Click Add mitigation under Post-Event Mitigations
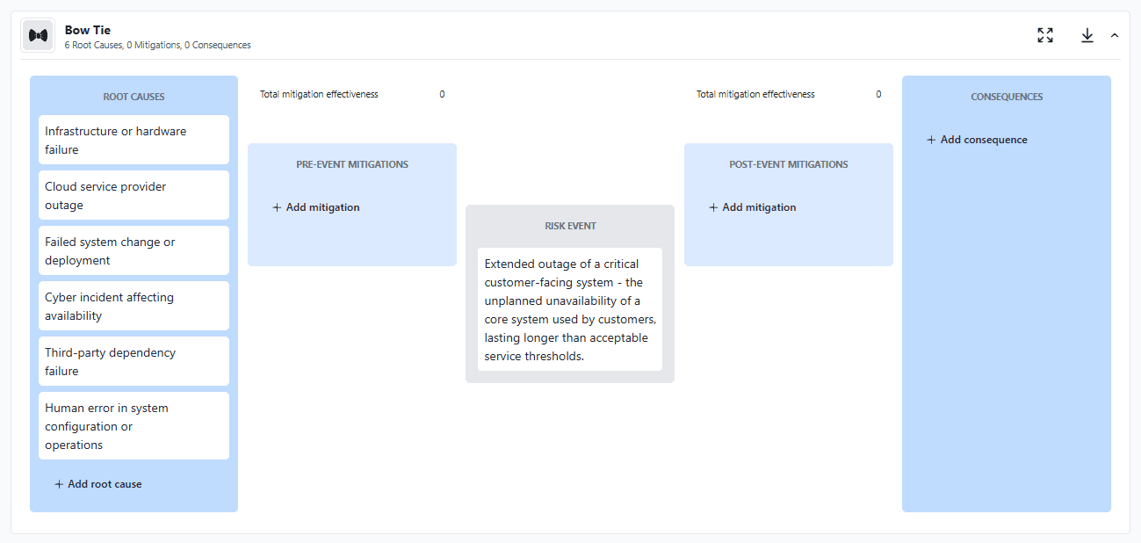The width and height of the screenshot is (1141, 543). [x=758, y=206]
